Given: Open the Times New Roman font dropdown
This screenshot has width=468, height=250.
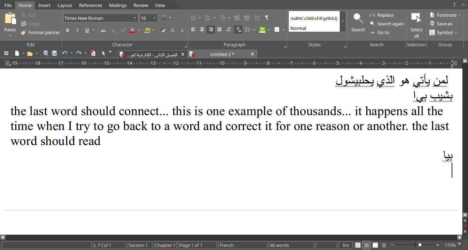Looking at the screenshot, I should coord(135,18).
